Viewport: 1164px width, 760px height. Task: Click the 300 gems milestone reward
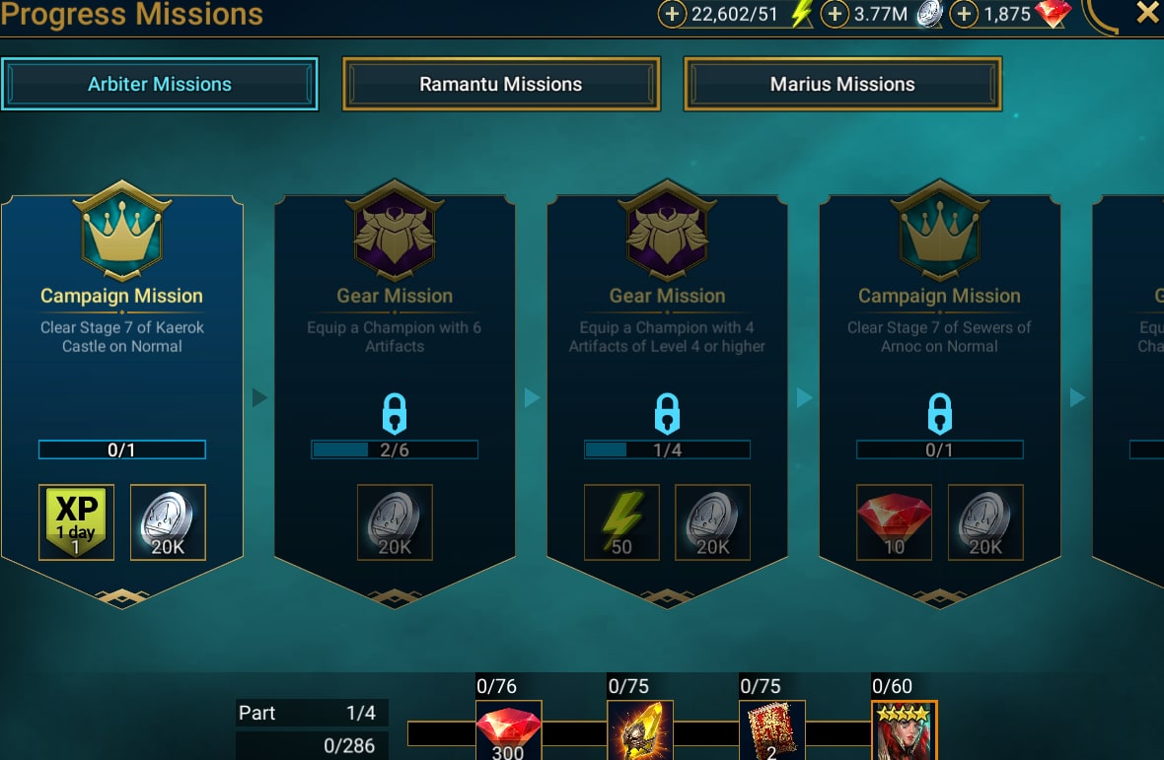[508, 730]
